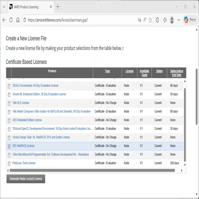Enable the PetaLinux Tools License checkbox

coord(9,163)
